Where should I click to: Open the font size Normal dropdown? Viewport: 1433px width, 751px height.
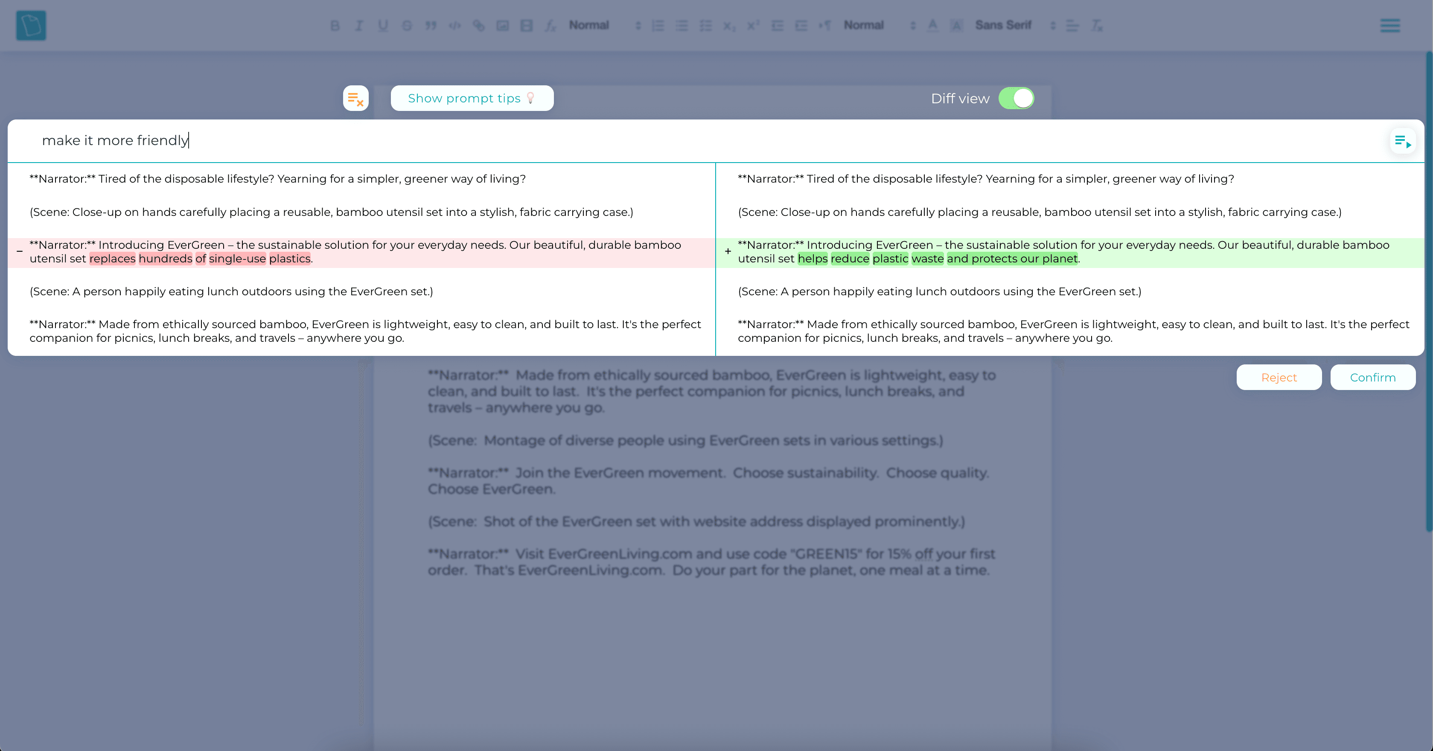pyautogui.click(x=880, y=26)
